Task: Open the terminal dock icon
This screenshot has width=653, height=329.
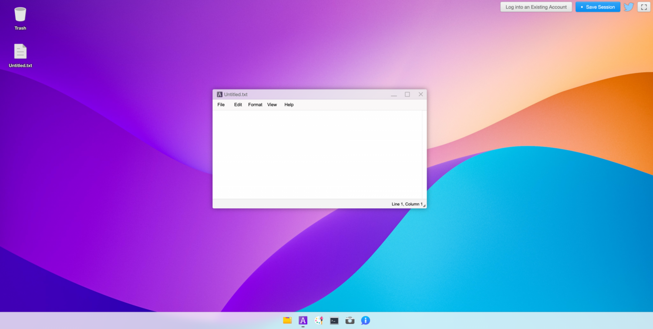Action: coord(334,321)
